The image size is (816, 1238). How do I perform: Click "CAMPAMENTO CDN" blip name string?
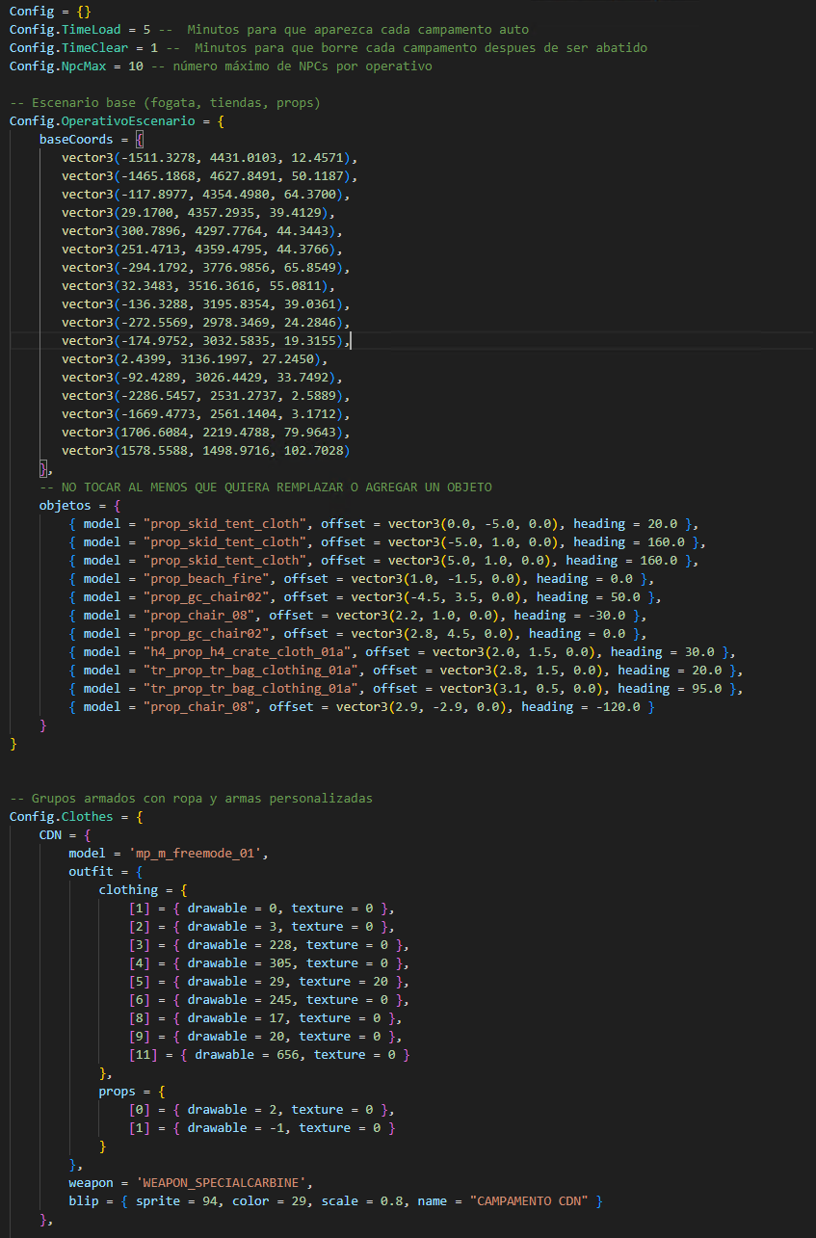pos(531,1201)
